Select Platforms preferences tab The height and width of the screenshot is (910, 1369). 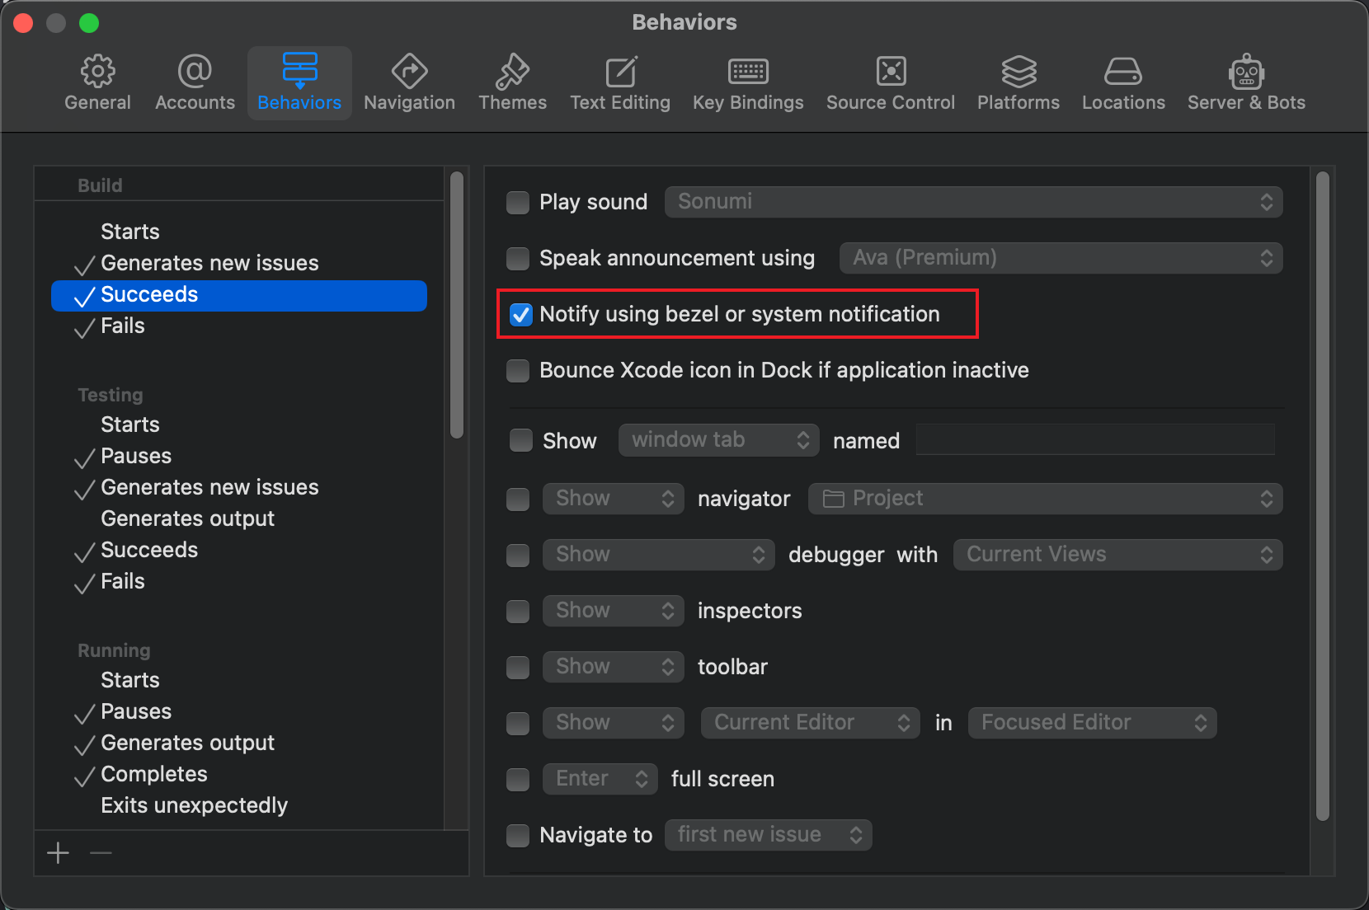1019,82
